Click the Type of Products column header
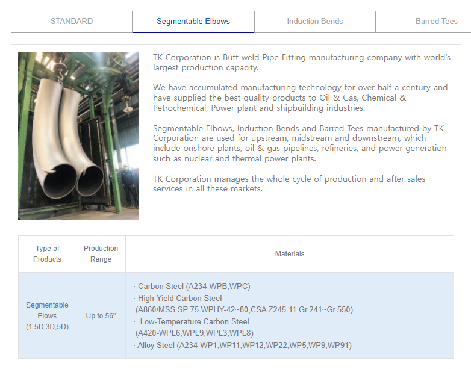The width and height of the screenshot is (471, 369). point(48,254)
